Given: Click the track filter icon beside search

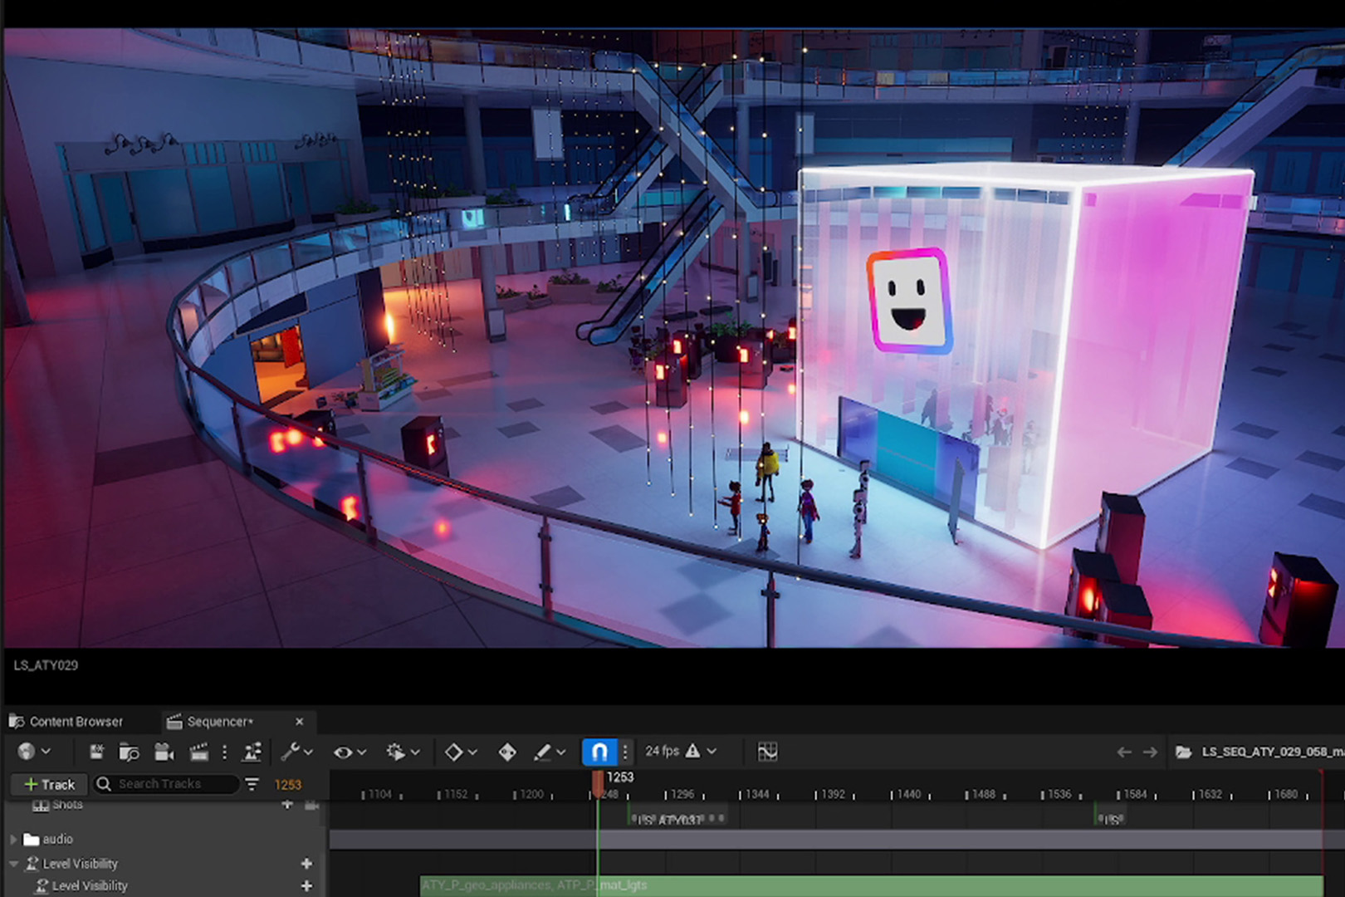Looking at the screenshot, I should pyautogui.click(x=252, y=784).
